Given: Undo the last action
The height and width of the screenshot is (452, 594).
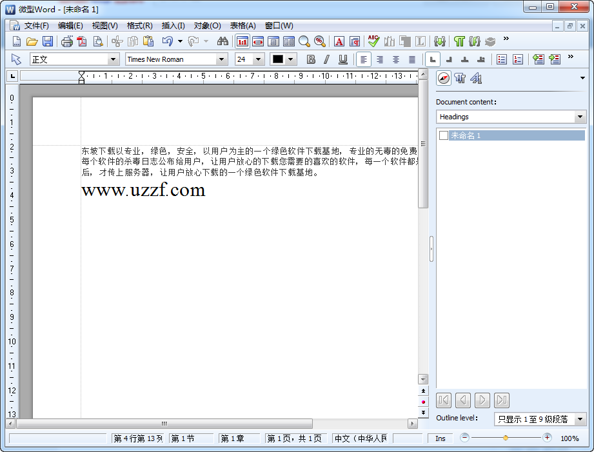Looking at the screenshot, I should (x=167, y=41).
